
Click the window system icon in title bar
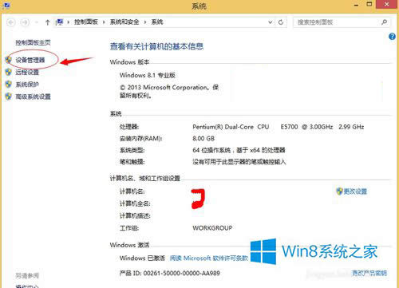6,6
